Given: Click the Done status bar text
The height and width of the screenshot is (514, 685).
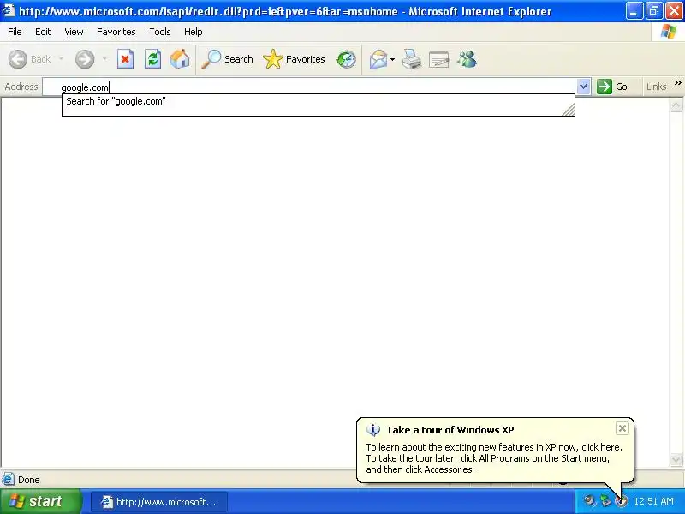Looking at the screenshot, I should coord(29,480).
